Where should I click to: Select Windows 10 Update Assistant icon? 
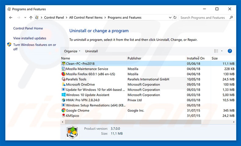coord(63,95)
